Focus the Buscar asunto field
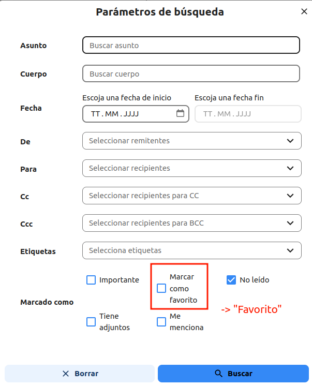Viewport: 312px width, 386px height. tap(191, 46)
